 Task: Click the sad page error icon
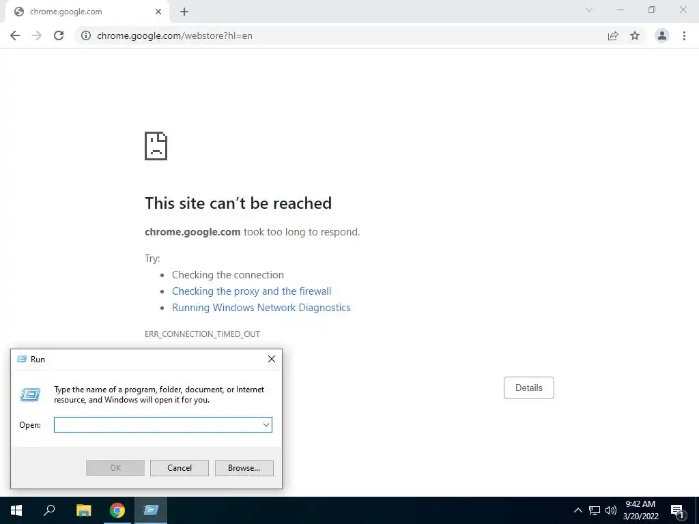(x=156, y=146)
